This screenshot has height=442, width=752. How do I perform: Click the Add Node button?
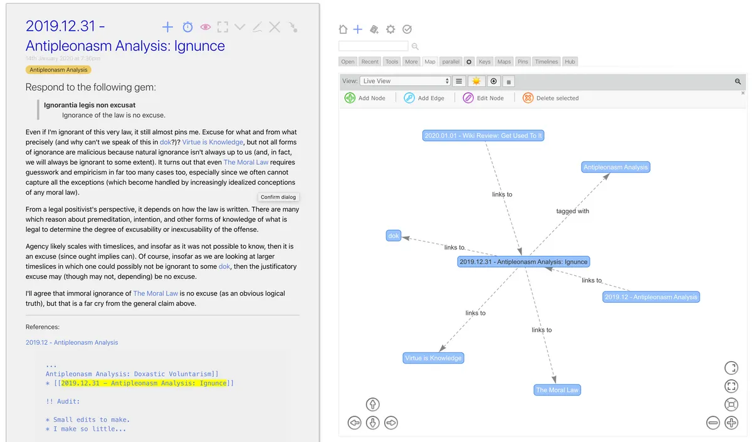pos(365,98)
